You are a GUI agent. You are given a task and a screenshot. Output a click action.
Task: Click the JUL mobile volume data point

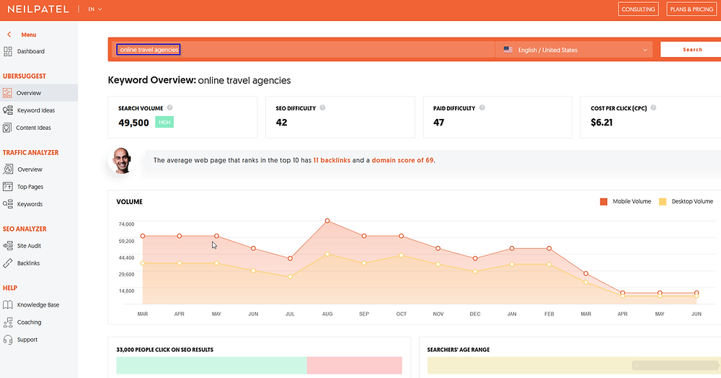click(x=290, y=258)
